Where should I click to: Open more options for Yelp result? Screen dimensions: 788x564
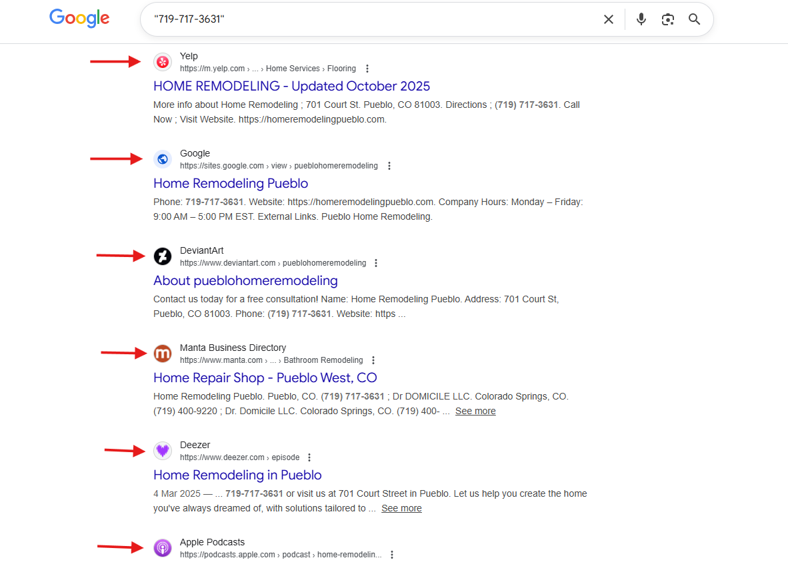click(367, 69)
